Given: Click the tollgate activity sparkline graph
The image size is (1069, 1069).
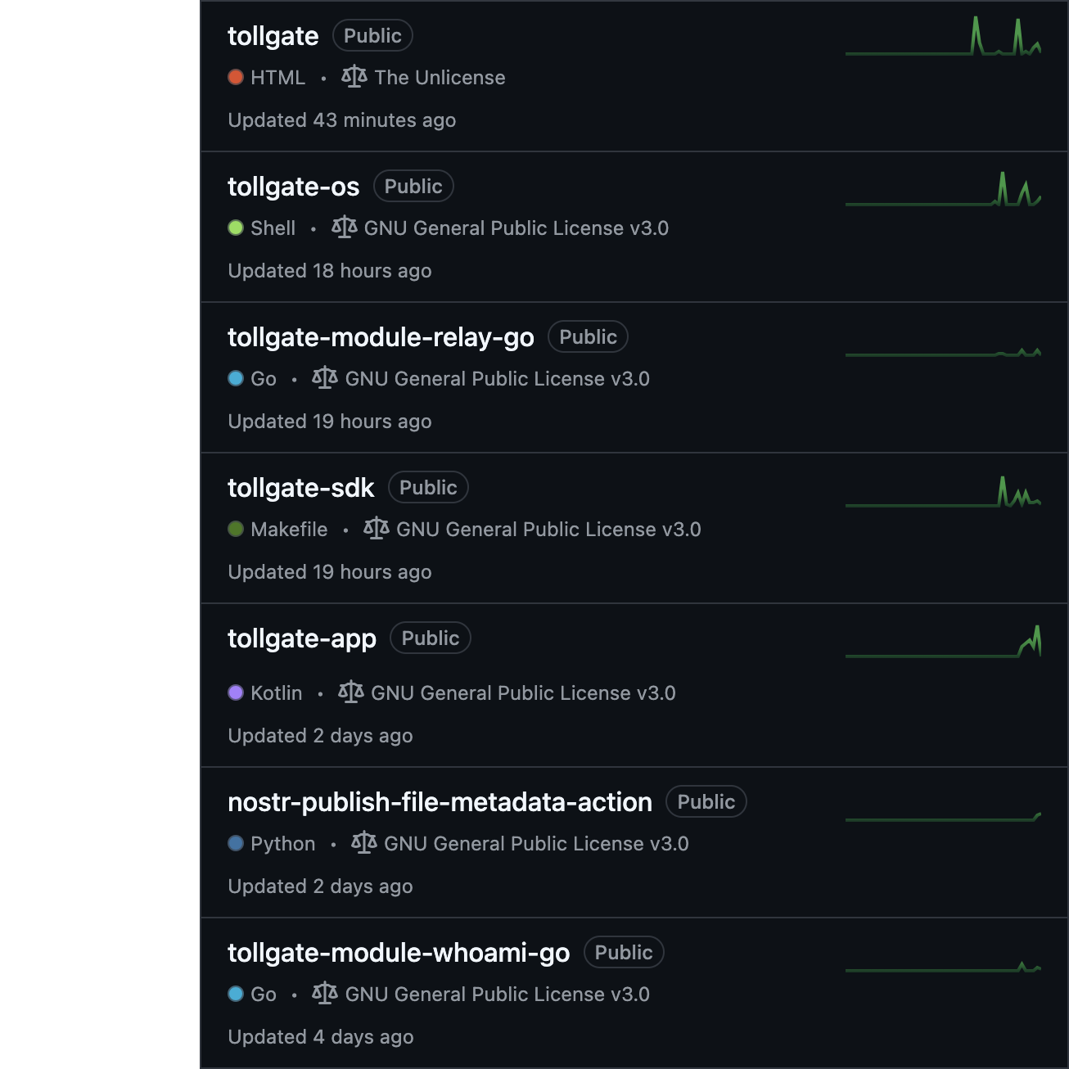Looking at the screenshot, I should 943,38.
